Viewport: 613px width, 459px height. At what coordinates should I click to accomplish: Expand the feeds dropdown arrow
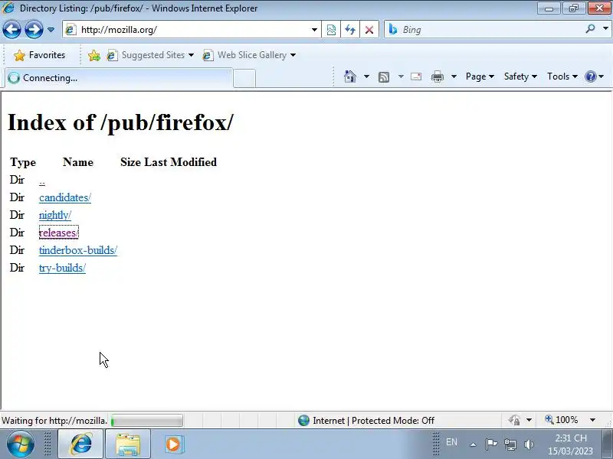click(x=401, y=76)
